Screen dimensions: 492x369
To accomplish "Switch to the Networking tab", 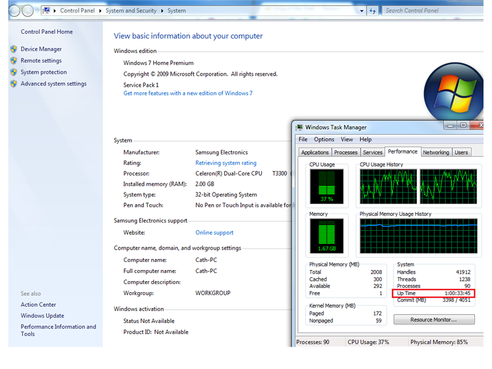I will (x=435, y=152).
